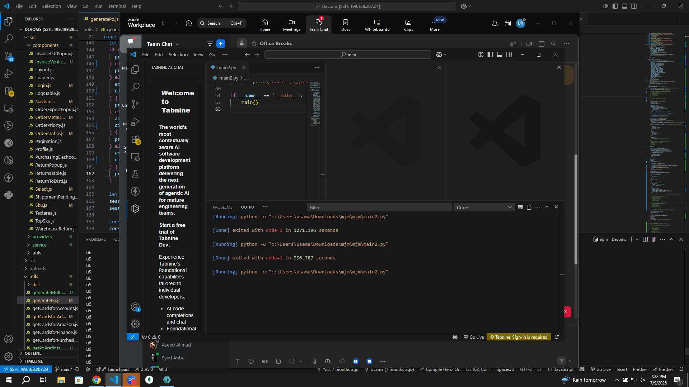Switch to the PROBLEMS tab in the front window
The image size is (689, 387).
pos(222,207)
